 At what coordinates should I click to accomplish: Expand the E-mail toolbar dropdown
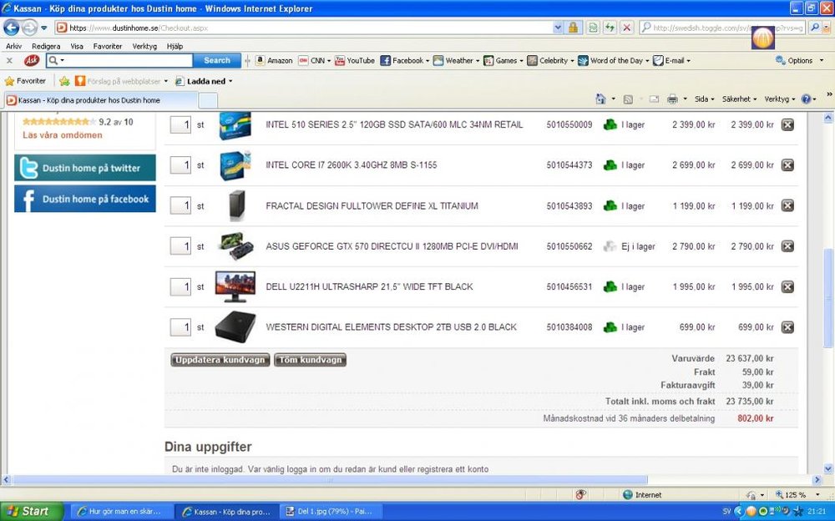tap(689, 61)
